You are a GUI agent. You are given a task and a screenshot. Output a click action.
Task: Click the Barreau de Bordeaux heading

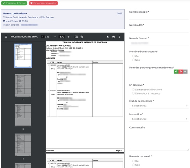(15, 13)
